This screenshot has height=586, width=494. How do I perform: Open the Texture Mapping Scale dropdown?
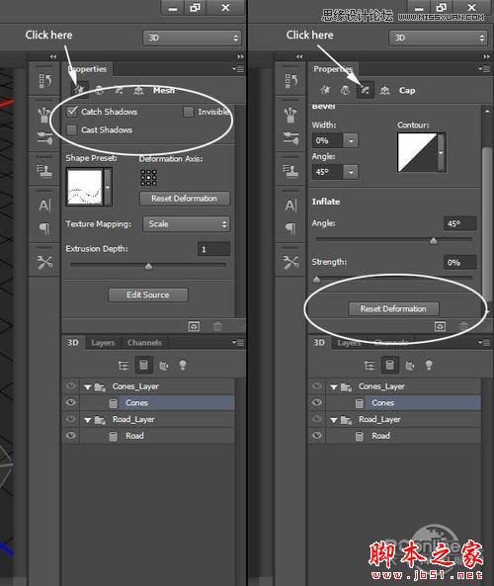point(186,224)
